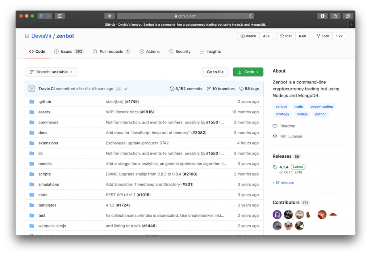Open the scripts folder
This screenshot has height=256, width=371.
(x=45, y=174)
